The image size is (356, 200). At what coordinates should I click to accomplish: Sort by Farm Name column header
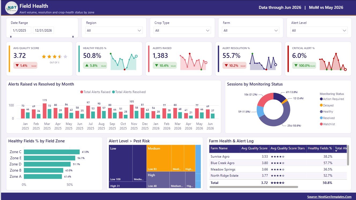(224, 148)
